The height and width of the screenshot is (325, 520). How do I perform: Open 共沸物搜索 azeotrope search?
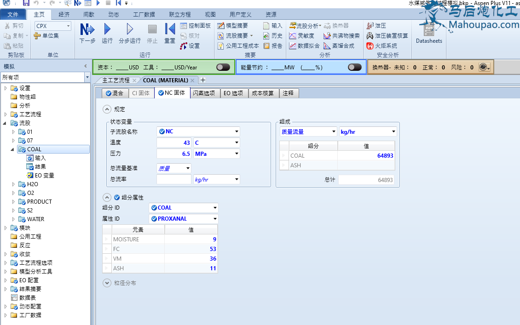click(341, 35)
